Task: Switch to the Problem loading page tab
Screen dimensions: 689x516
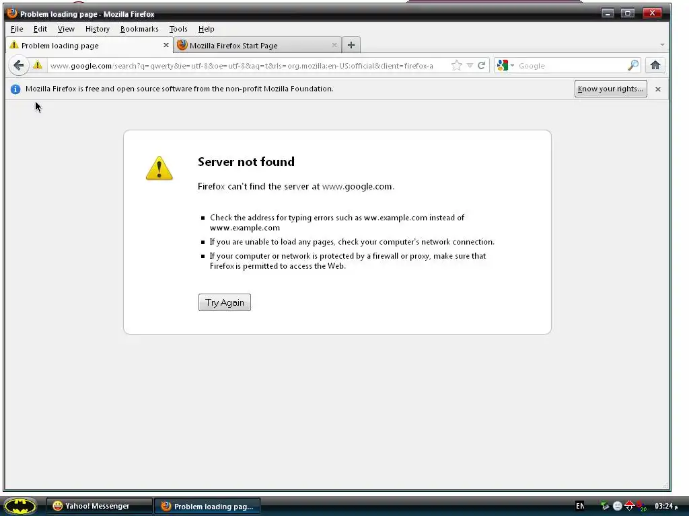Action: click(x=89, y=45)
